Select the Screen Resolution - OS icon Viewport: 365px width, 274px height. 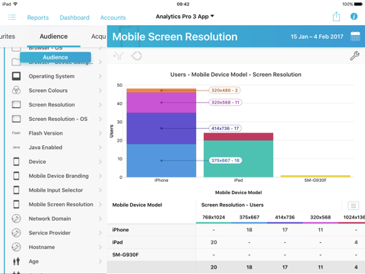(16, 119)
